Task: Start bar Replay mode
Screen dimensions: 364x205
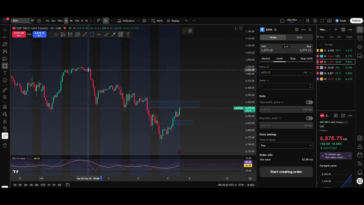Action: click(173, 20)
